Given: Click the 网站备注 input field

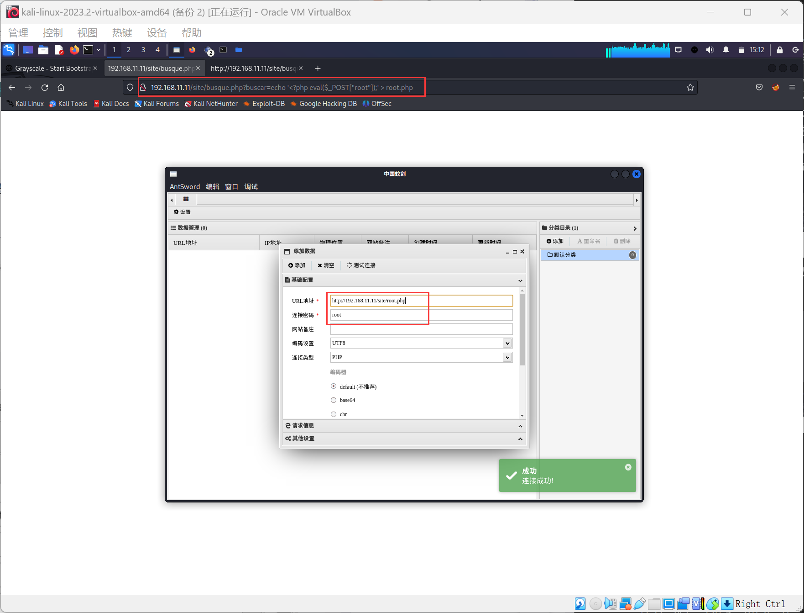Looking at the screenshot, I should (421, 329).
